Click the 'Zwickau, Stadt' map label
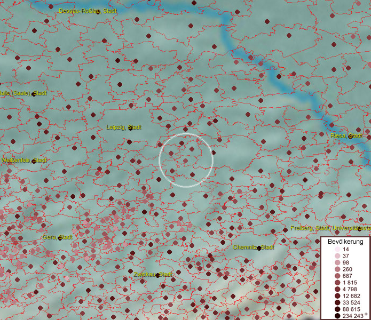371x320 pixels. [153, 274]
